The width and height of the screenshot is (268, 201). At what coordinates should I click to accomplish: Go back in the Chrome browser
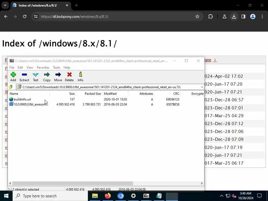[6, 16]
